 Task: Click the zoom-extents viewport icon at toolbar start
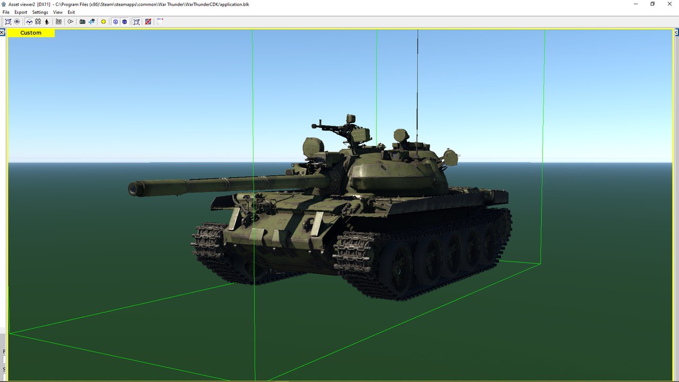(x=8, y=22)
